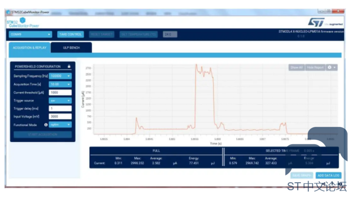Click the Hide Report button
353x198 pixels.
pyautogui.click(x=315, y=67)
